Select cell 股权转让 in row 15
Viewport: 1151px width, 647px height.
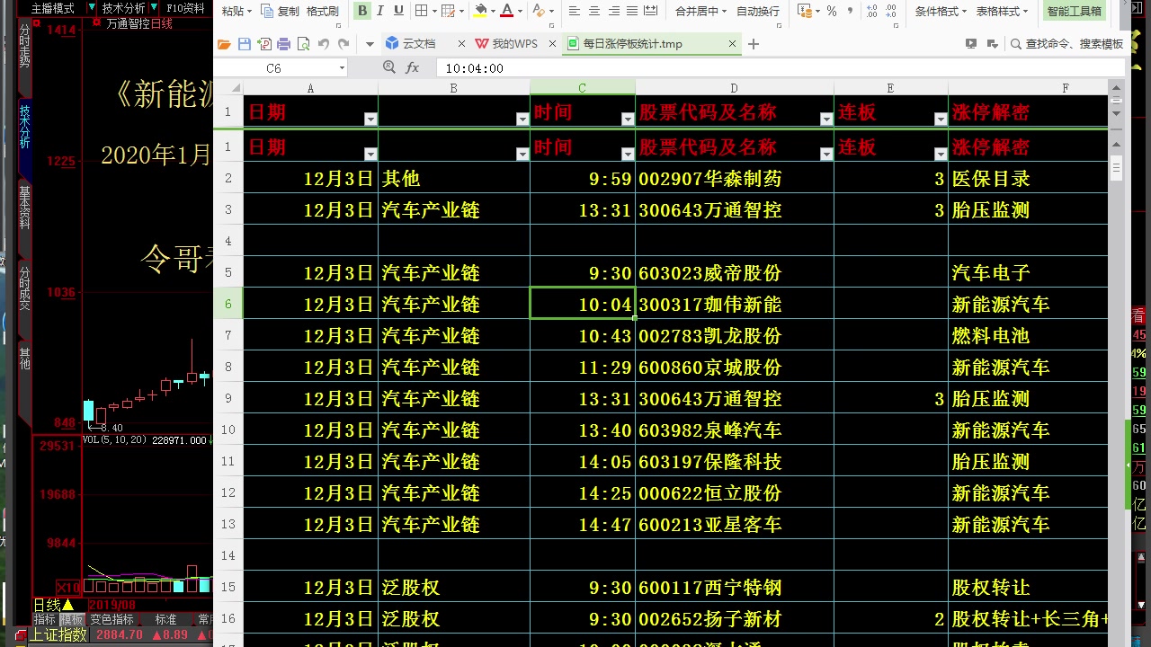tap(1028, 587)
